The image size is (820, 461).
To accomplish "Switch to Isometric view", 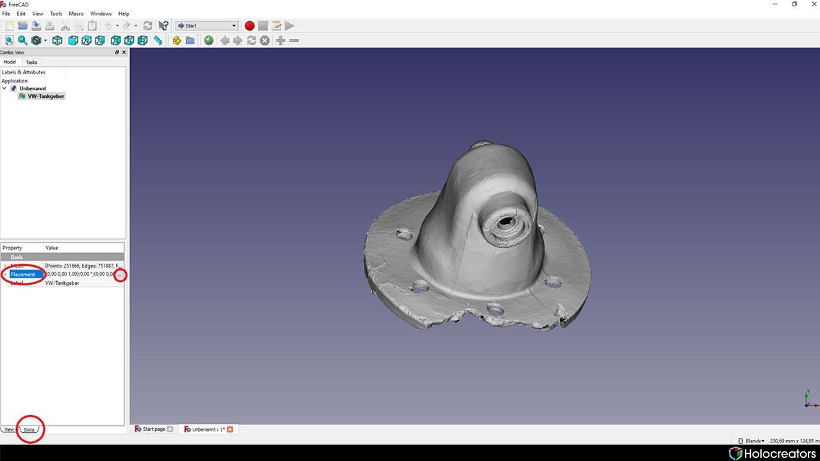I will click(x=57, y=40).
